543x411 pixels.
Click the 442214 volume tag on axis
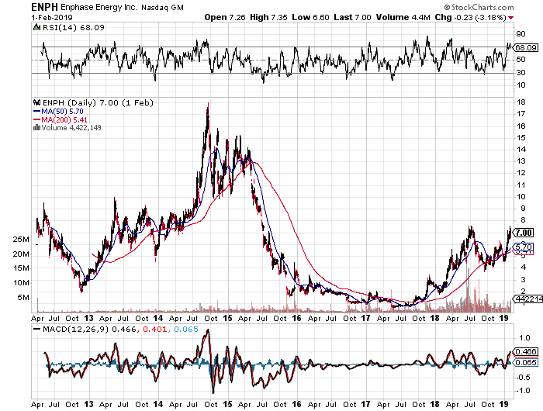(528, 299)
